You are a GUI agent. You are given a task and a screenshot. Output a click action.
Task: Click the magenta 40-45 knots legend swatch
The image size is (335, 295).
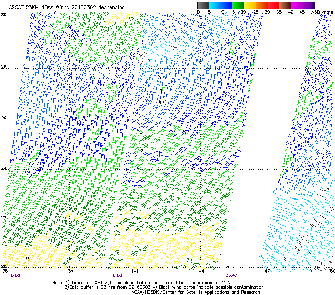[297, 5]
